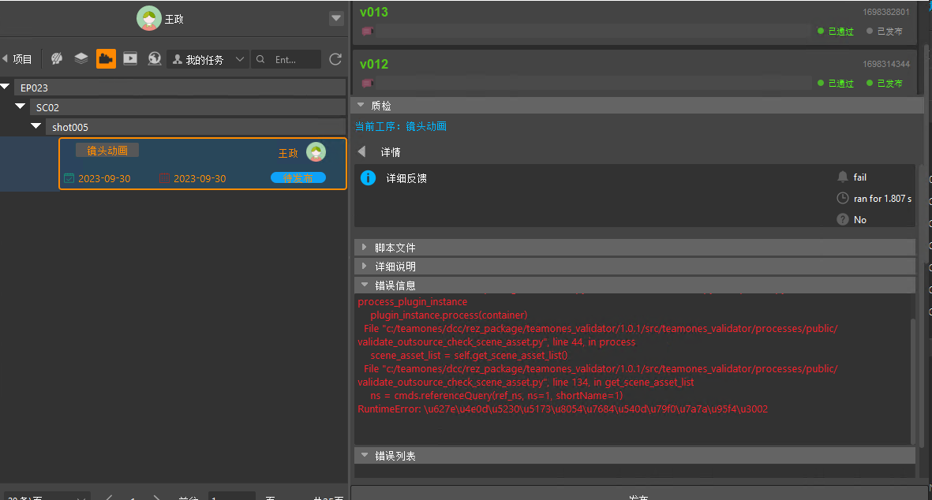
Task: Go back using the 详情 arrow
Action: (362, 151)
